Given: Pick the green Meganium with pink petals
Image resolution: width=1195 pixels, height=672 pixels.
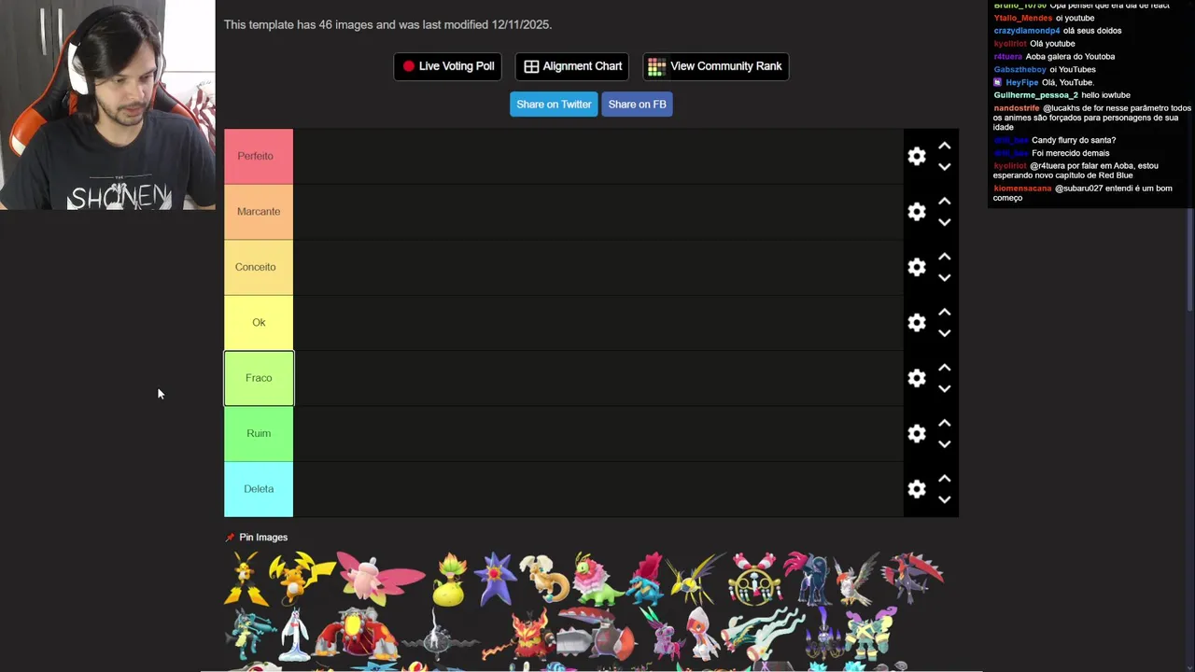Looking at the screenshot, I should pyautogui.click(x=599, y=579).
